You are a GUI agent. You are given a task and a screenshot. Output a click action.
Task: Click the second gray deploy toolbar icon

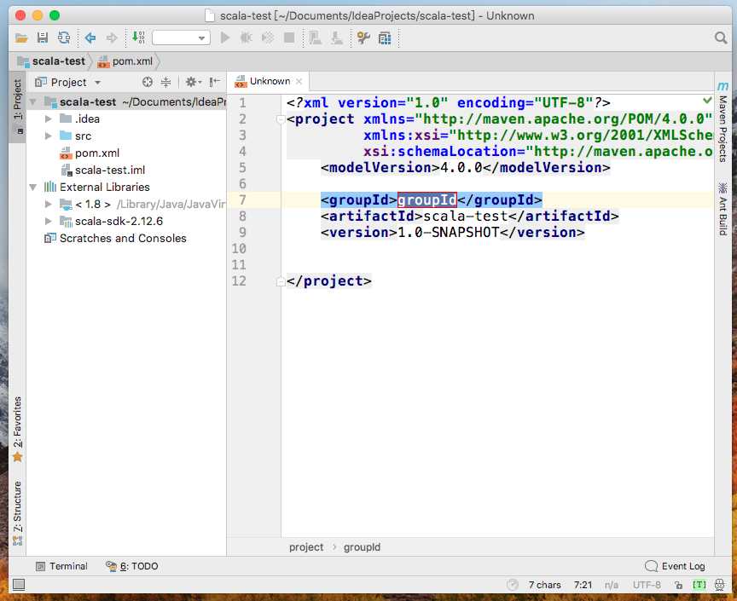(x=337, y=38)
